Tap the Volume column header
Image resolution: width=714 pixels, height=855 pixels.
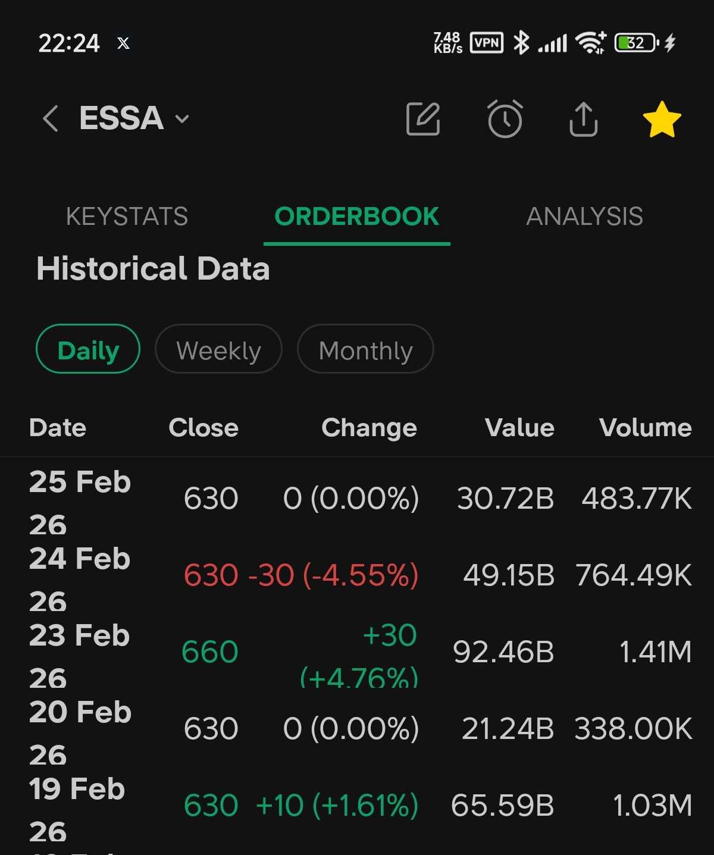[645, 428]
